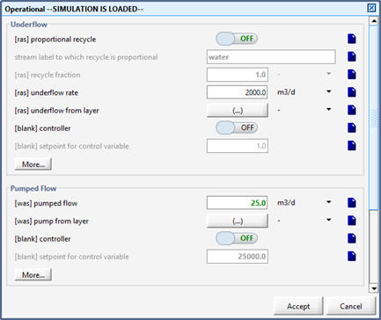
Task: Open (...) button for pump from layer
Action: coord(238,221)
